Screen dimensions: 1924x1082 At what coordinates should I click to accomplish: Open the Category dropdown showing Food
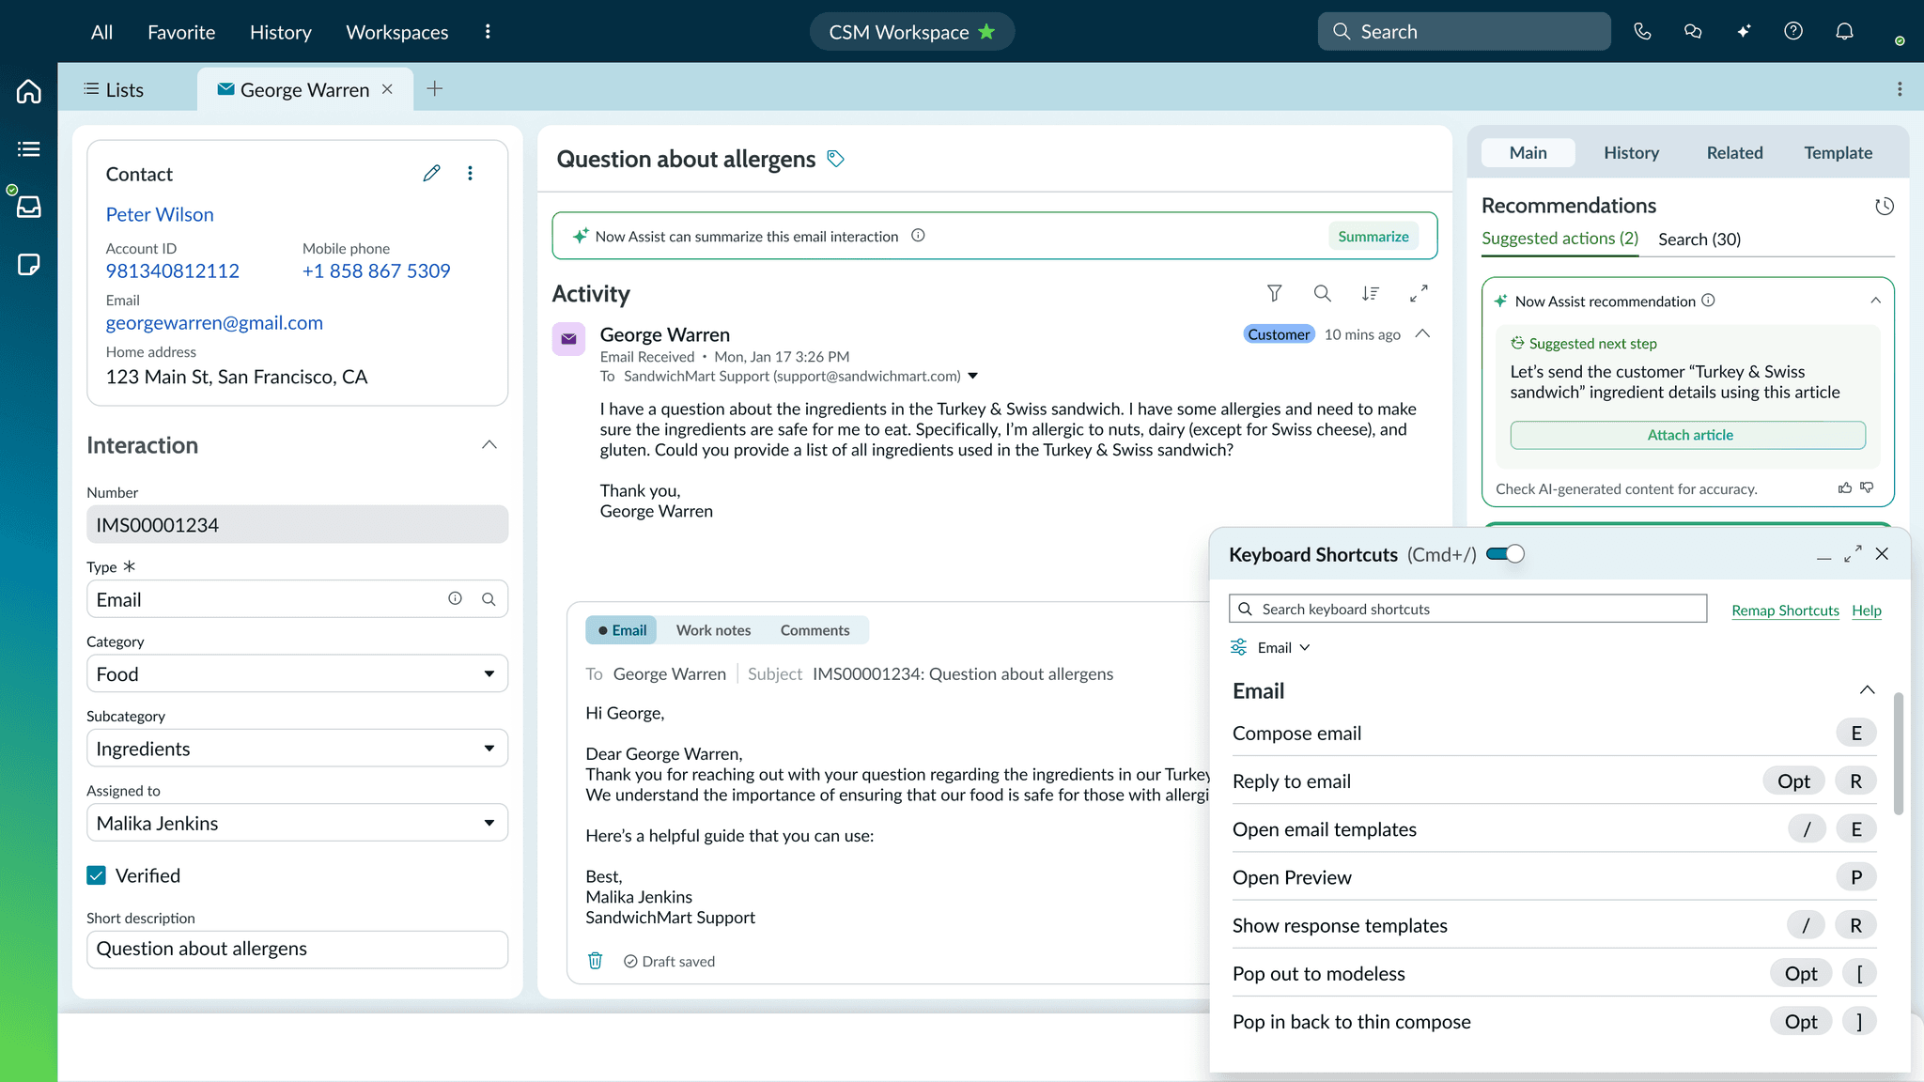(x=297, y=674)
